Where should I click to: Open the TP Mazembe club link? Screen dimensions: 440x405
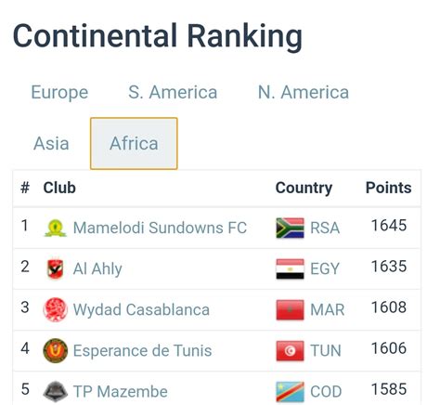coord(121,391)
